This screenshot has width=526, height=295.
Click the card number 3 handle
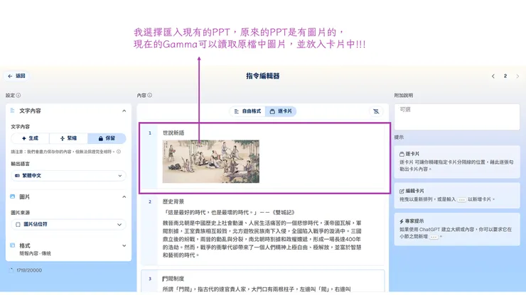150,279
